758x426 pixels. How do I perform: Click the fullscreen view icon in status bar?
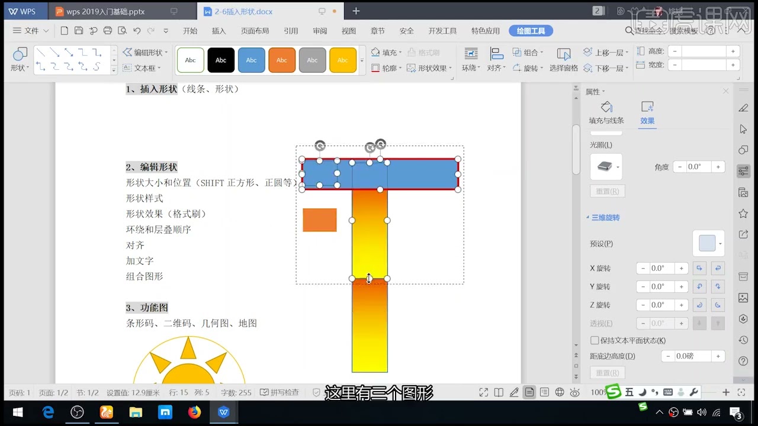(484, 392)
